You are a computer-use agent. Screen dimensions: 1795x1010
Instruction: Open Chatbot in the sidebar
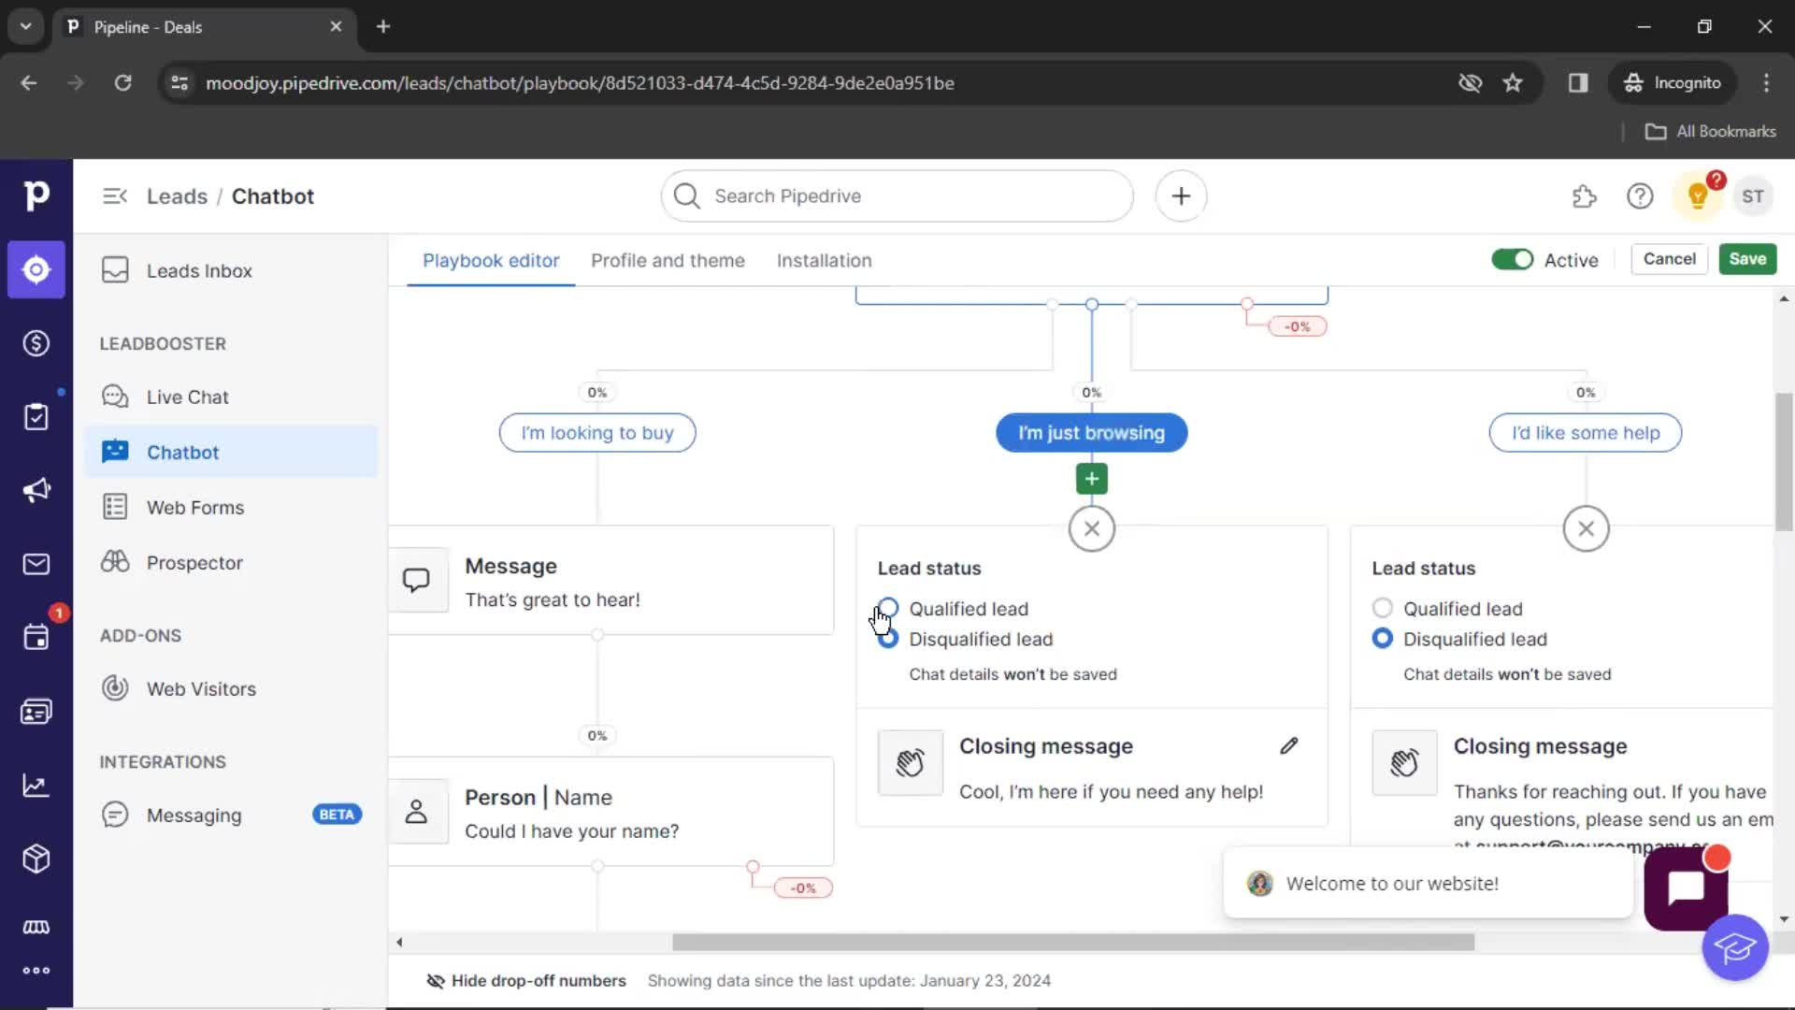pos(231,453)
